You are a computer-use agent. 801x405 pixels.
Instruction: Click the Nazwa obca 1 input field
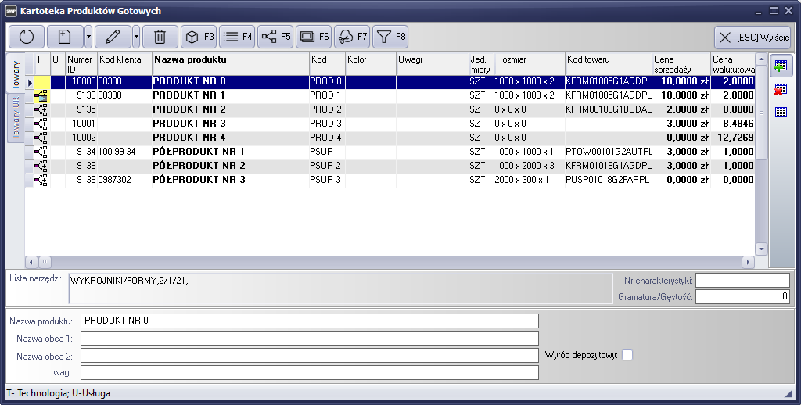309,338
